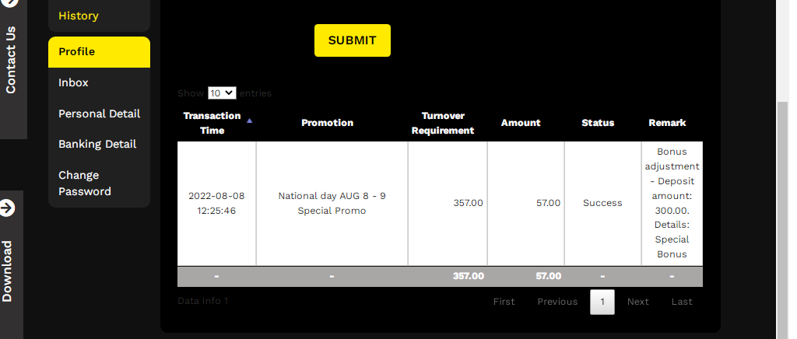
Task: Sort by the Promotion column header
Action: coord(327,123)
